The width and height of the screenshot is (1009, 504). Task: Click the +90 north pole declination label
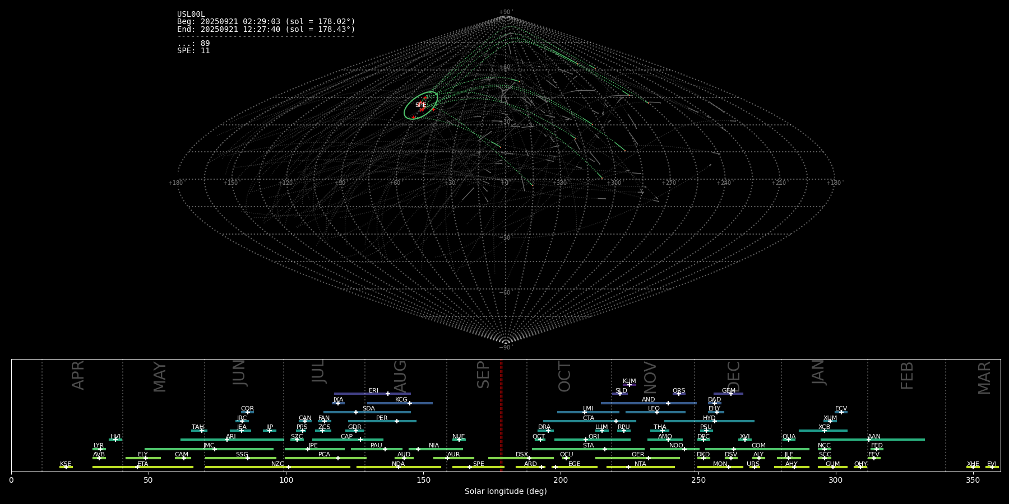pyautogui.click(x=505, y=12)
